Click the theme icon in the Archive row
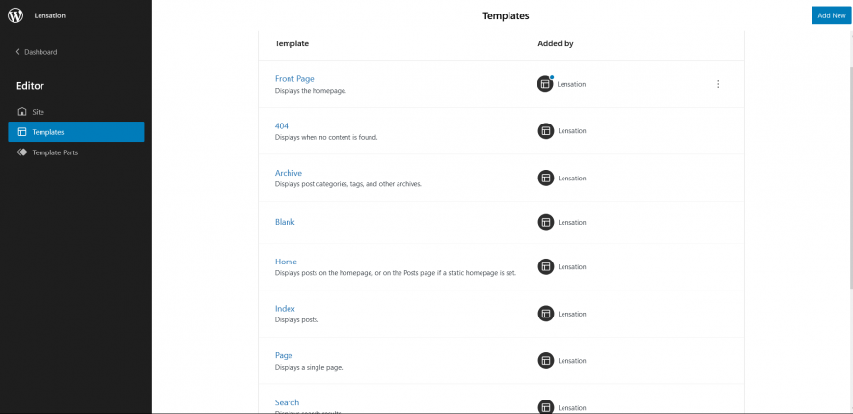 pos(545,179)
